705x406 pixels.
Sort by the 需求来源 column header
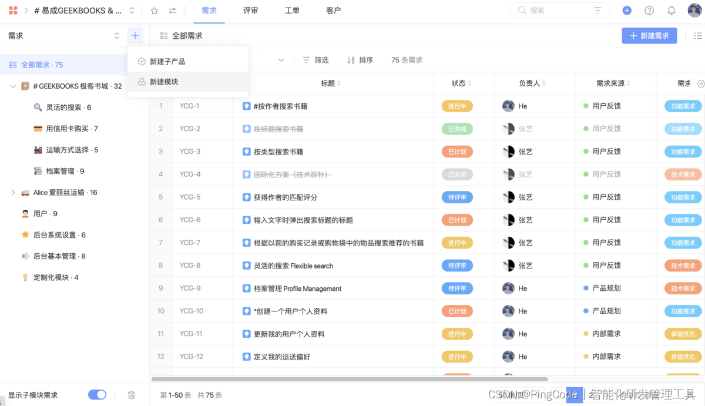(614, 83)
